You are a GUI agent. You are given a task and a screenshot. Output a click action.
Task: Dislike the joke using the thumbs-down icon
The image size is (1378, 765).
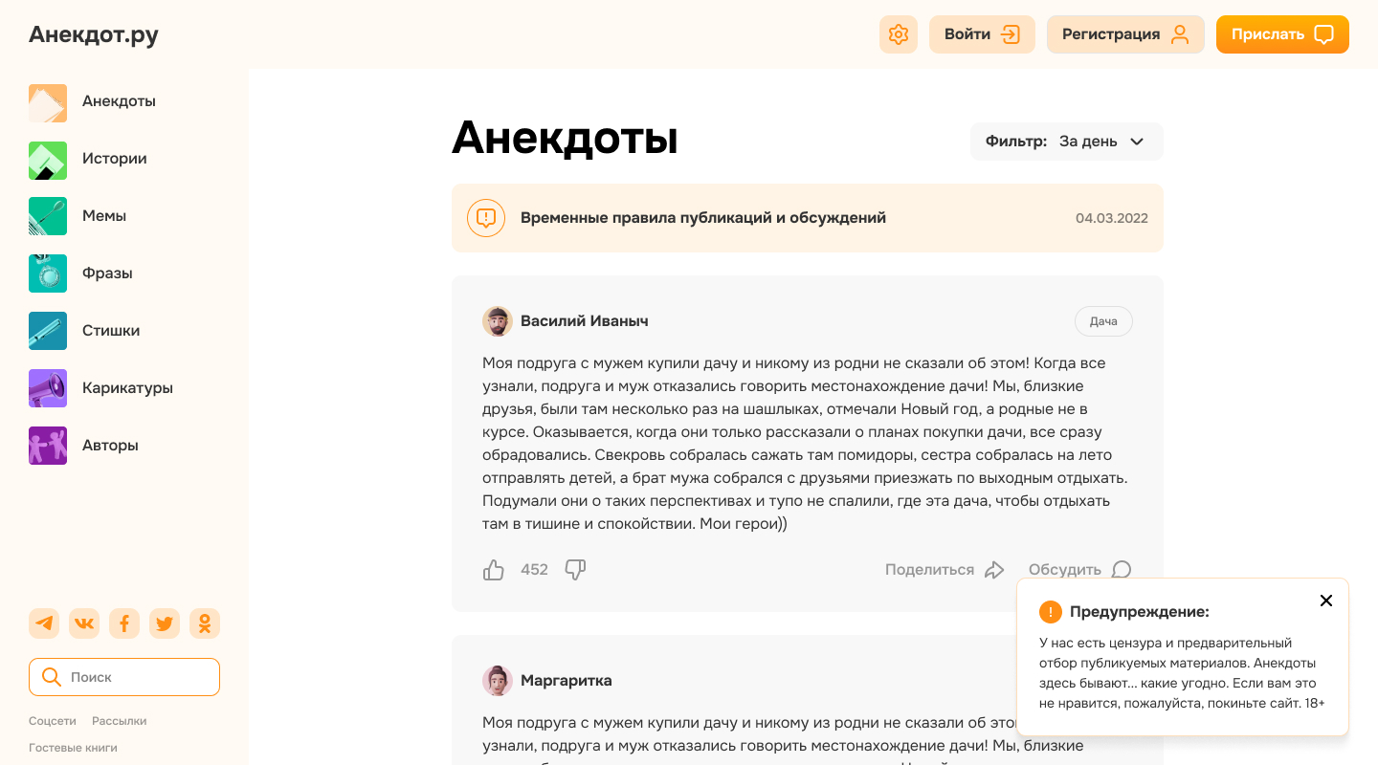click(x=575, y=569)
